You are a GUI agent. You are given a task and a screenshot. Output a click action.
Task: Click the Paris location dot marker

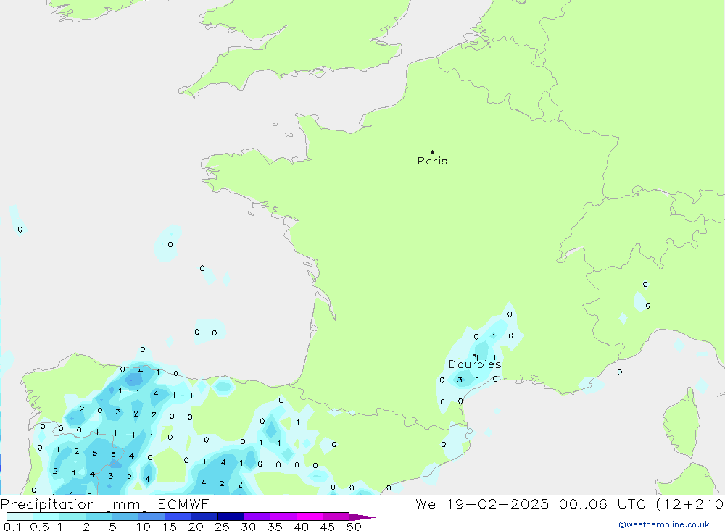click(432, 151)
